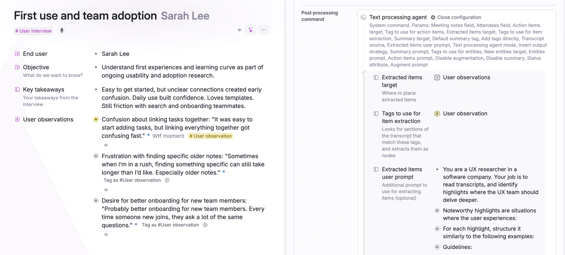
Task: Click the Tags to use for item extraction field icon
Action: (x=376, y=114)
